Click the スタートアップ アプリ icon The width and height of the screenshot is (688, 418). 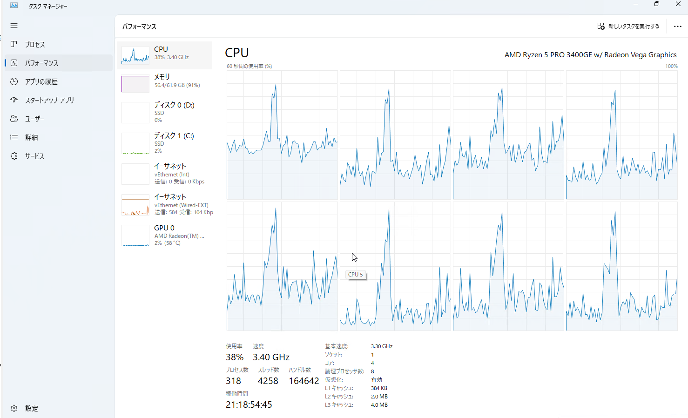click(x=14, y=100)
